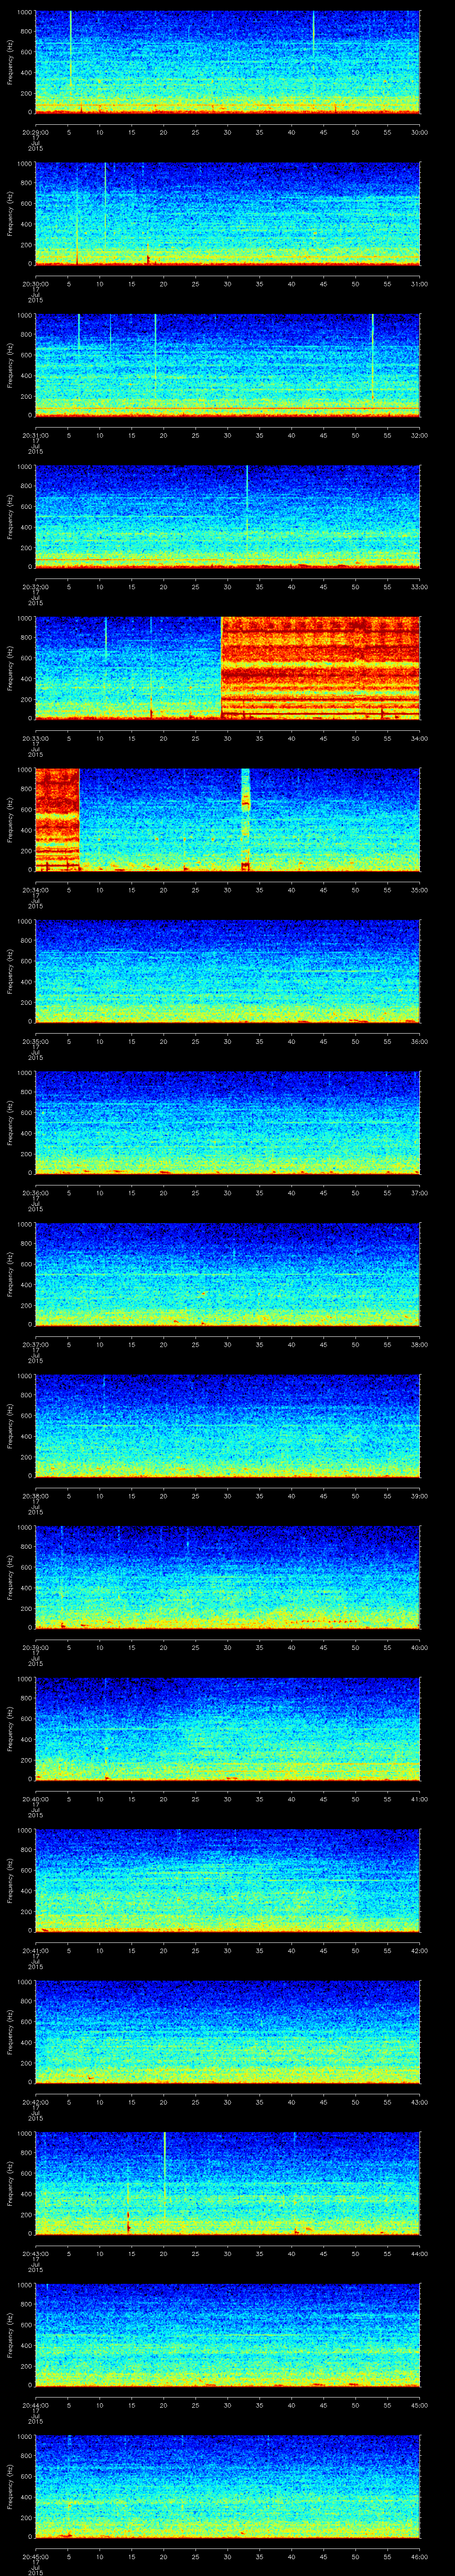Select the spectrogram panel starting at 20:35:00
This screenshot has width=455, height=2576.
click(x=228, y=971)
